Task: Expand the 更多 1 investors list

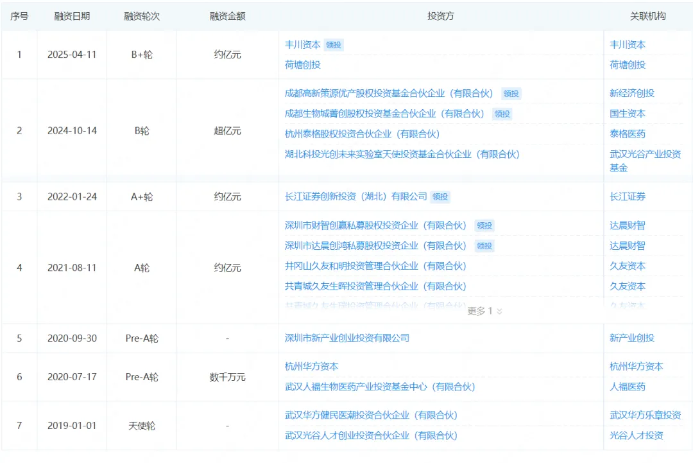Action: click(484, 311)
